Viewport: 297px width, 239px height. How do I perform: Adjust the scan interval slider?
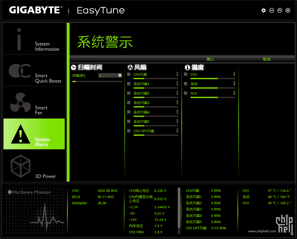[97, 81]
